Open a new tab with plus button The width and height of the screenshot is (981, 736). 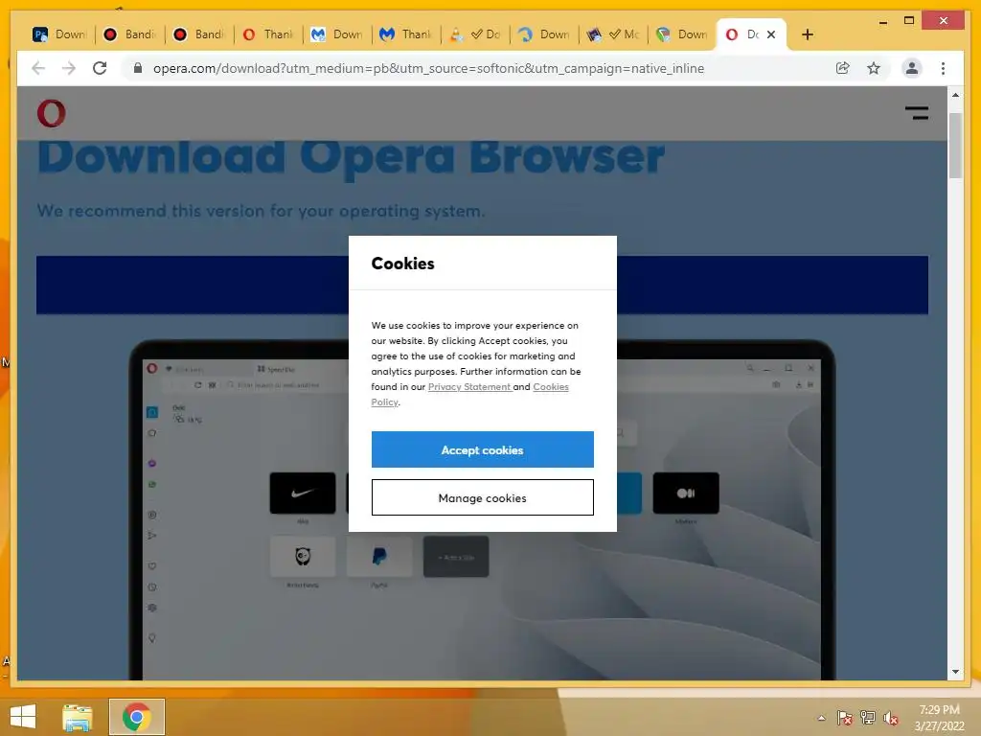[807, 34]
